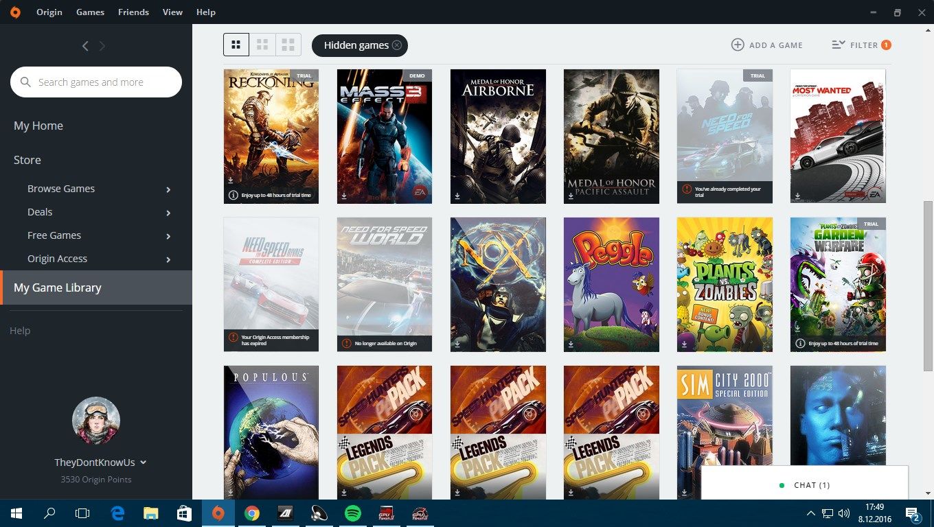Open Google Chrome from the taskbar
This screenshot has width=934, height=527.
252,513
